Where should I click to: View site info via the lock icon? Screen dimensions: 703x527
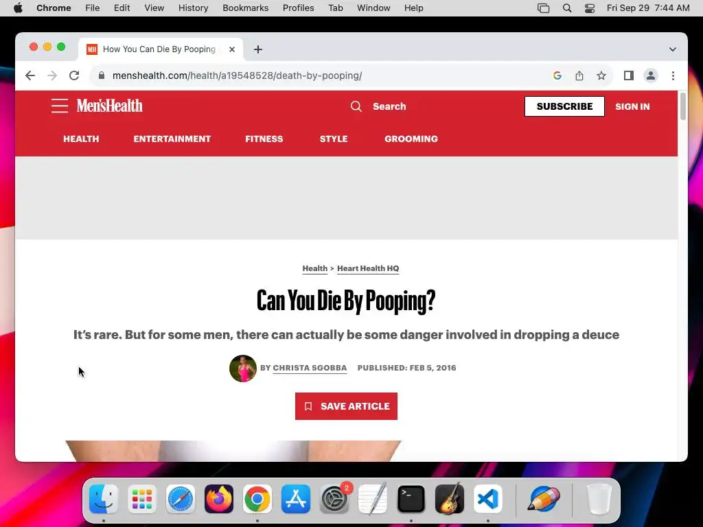102,75
